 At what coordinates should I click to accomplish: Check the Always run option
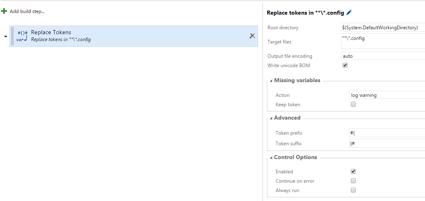pyautogui.click(x=353, y=190)
